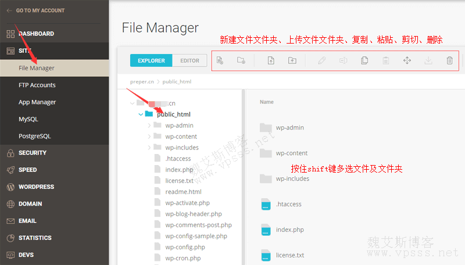Click the New File toolbar icon
The image size is (465, 265).
click(220, 60)
